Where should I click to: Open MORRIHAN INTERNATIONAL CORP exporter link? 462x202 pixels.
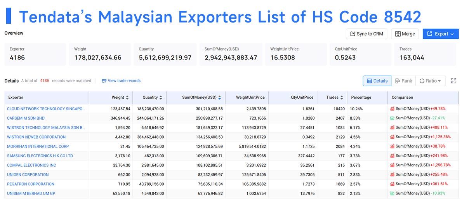click(38, 146)
